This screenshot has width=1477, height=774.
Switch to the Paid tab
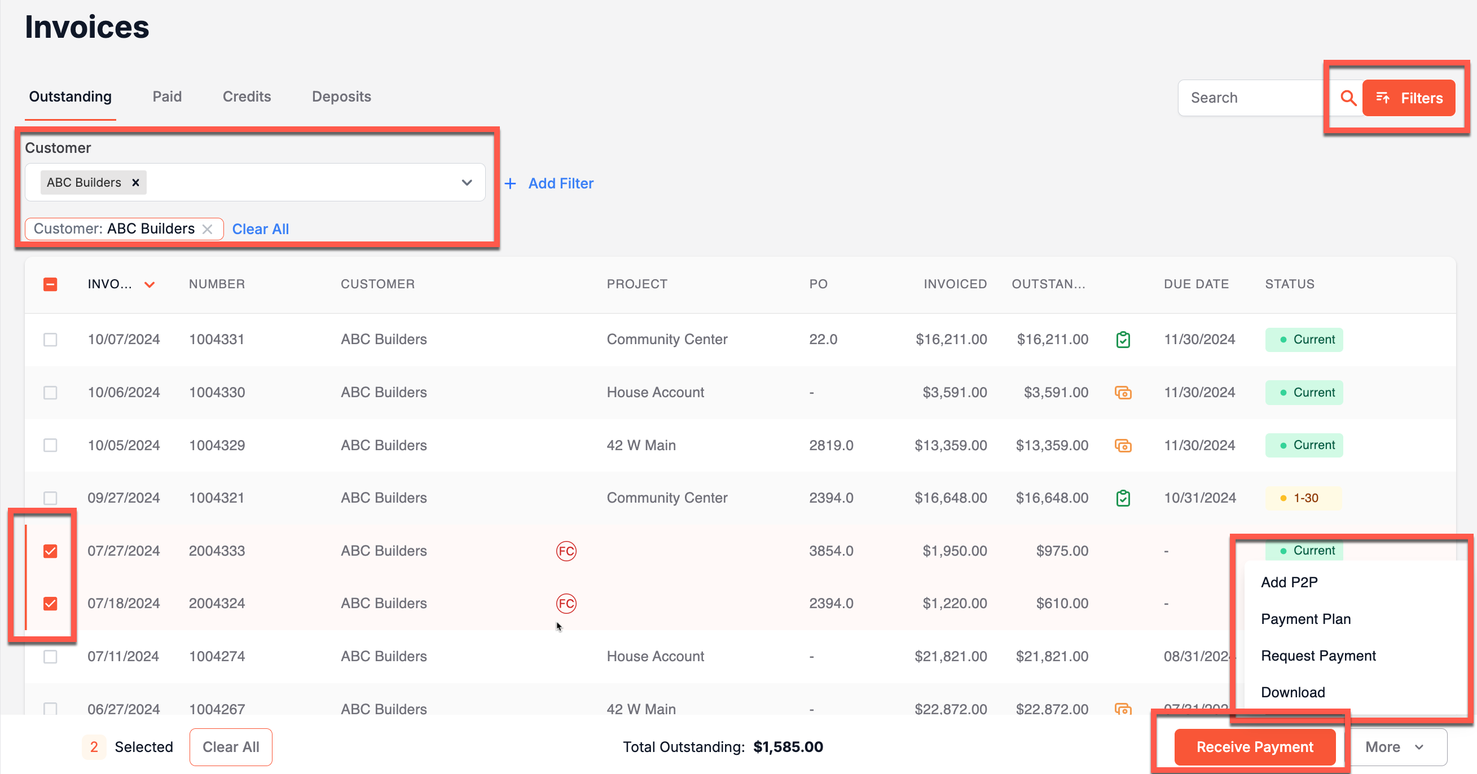pyautogui.click(x=167, y=96)
